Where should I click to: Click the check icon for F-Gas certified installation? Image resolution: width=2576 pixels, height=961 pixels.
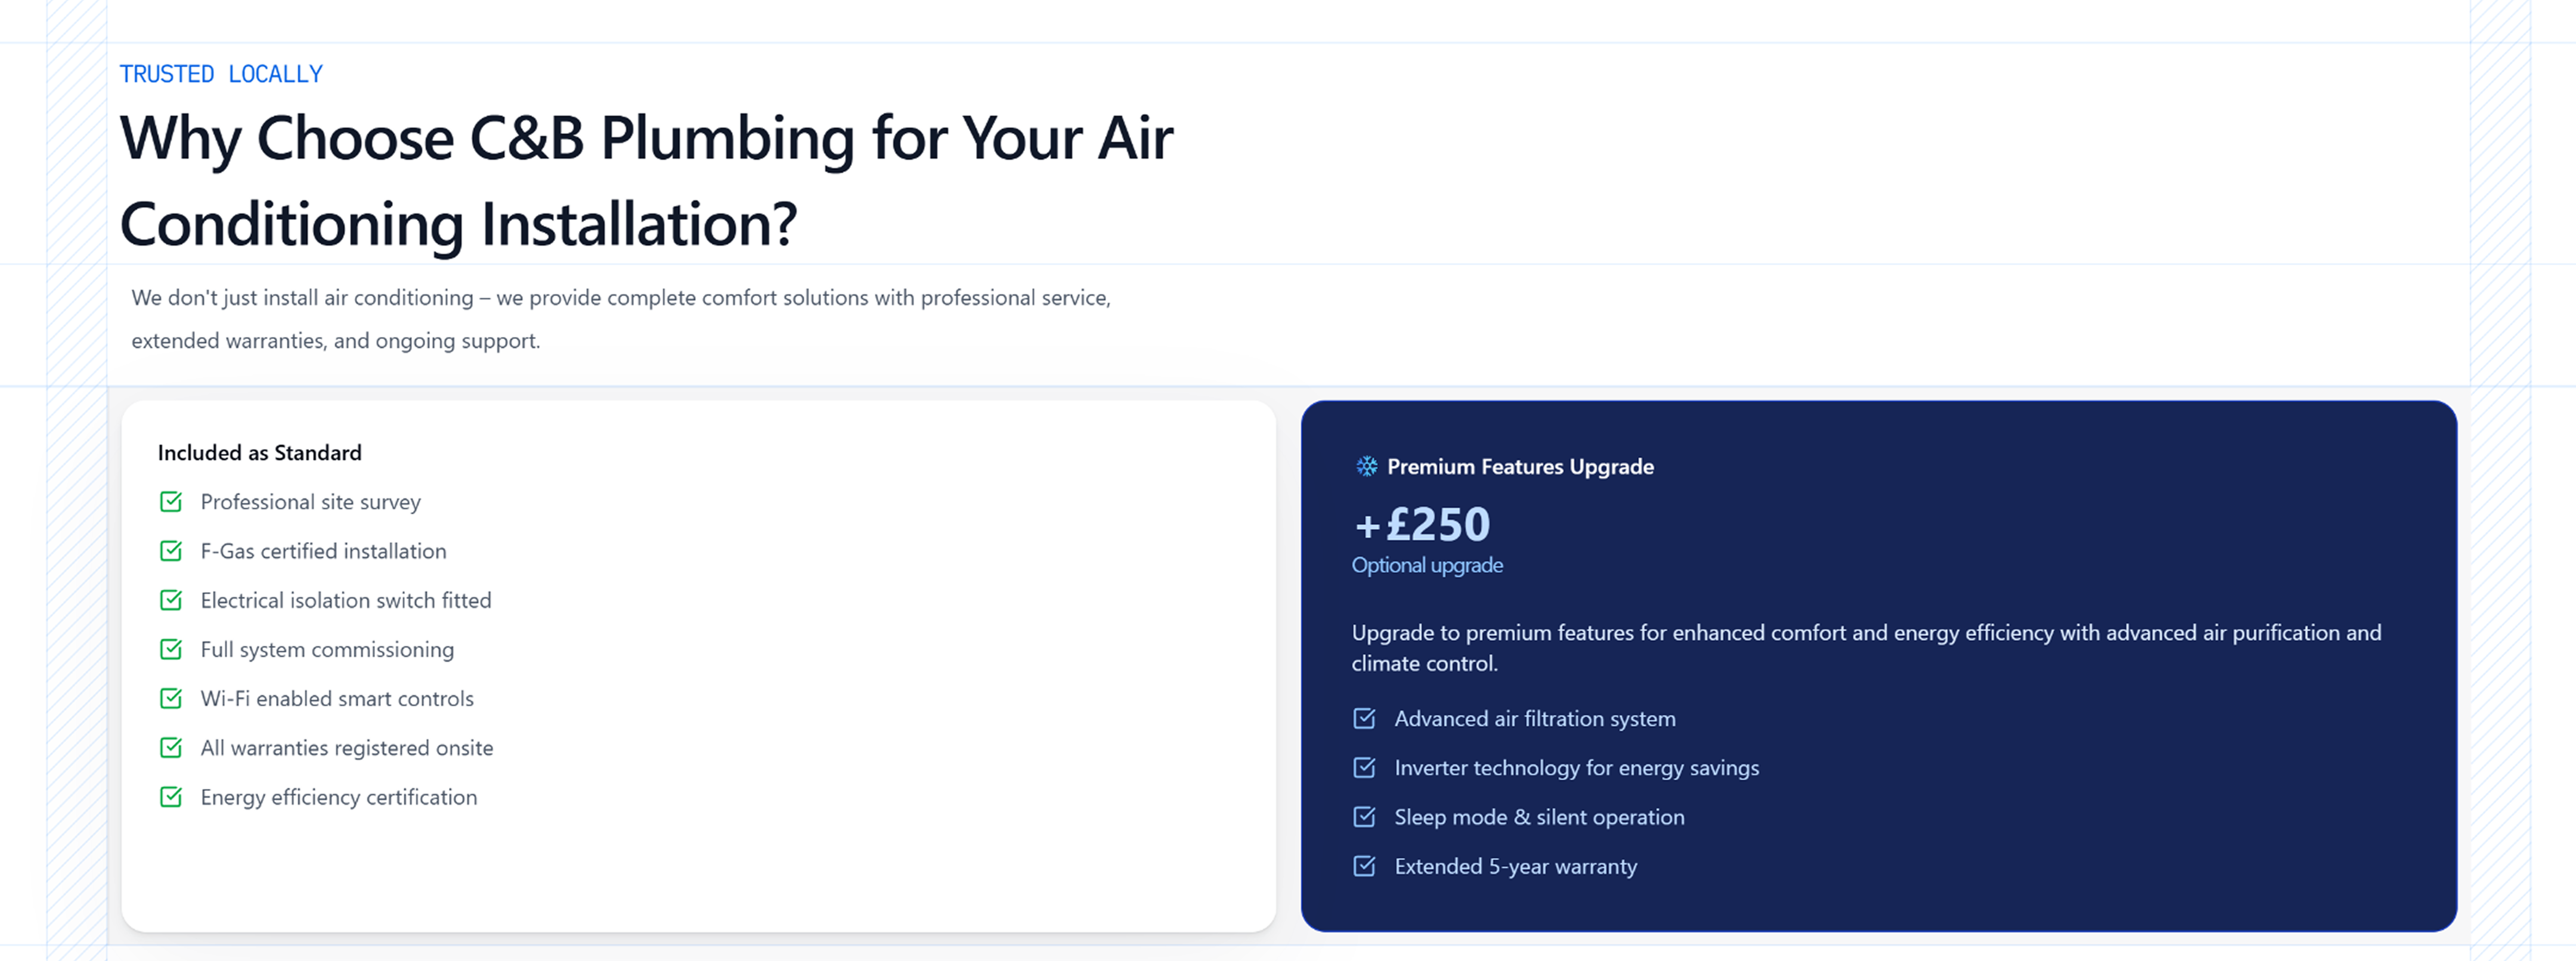(171, 551)
